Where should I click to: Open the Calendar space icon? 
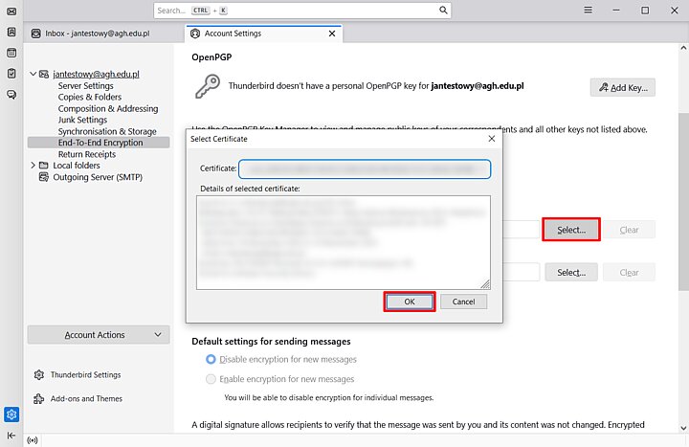pyautogui.click(x=11, y=53)
